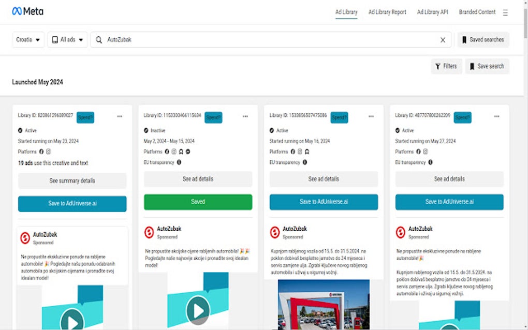The height and width of the screenshot is (330, 528).
Task: Click the Messenger platform icon on second ad
Action: (188, 152)
